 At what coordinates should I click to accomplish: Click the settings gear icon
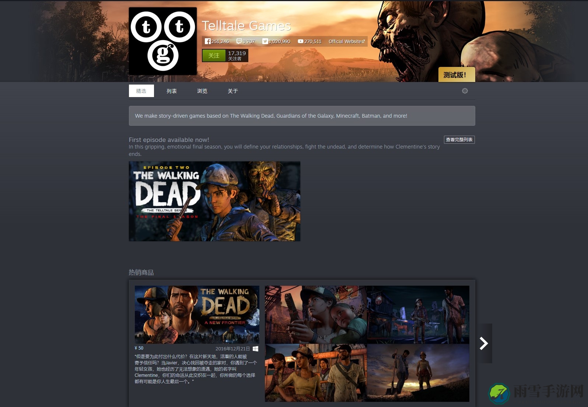pos(465,91)
